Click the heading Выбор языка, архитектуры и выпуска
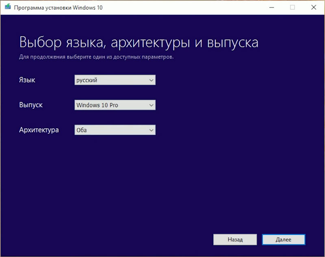This screenshot has height=257, width=325. (139, 42)
